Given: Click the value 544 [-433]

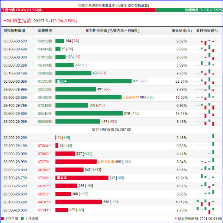Looking at the screenshot, I should click(x=109, y=121).
